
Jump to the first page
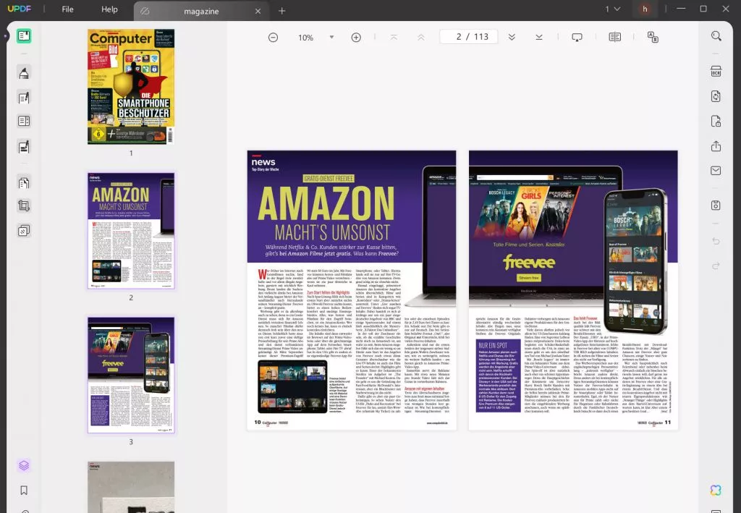tap(394, 38)
